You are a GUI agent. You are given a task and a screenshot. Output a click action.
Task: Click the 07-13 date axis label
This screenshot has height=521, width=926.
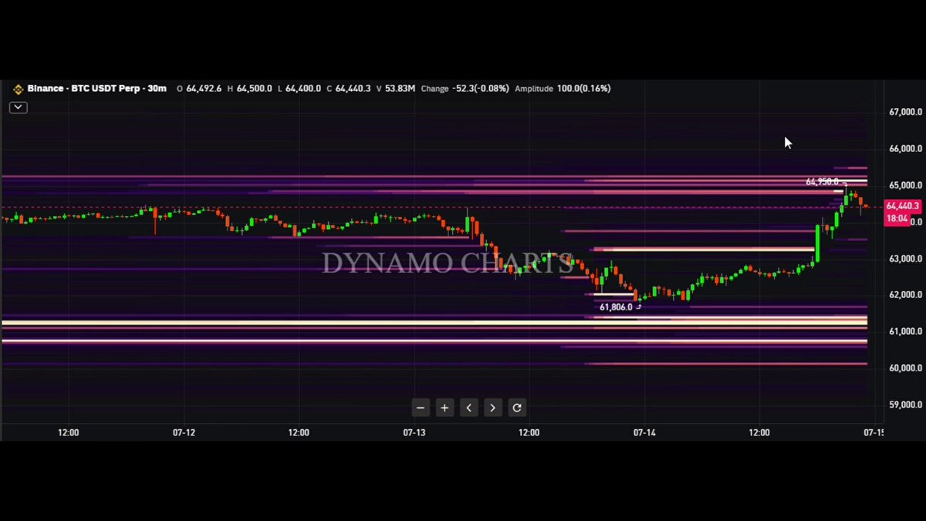click(x=414, y=433)
